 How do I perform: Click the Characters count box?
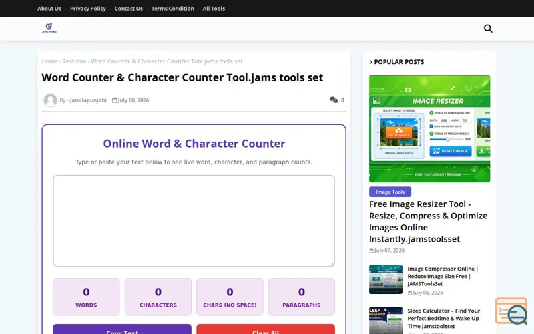point(158,297)
